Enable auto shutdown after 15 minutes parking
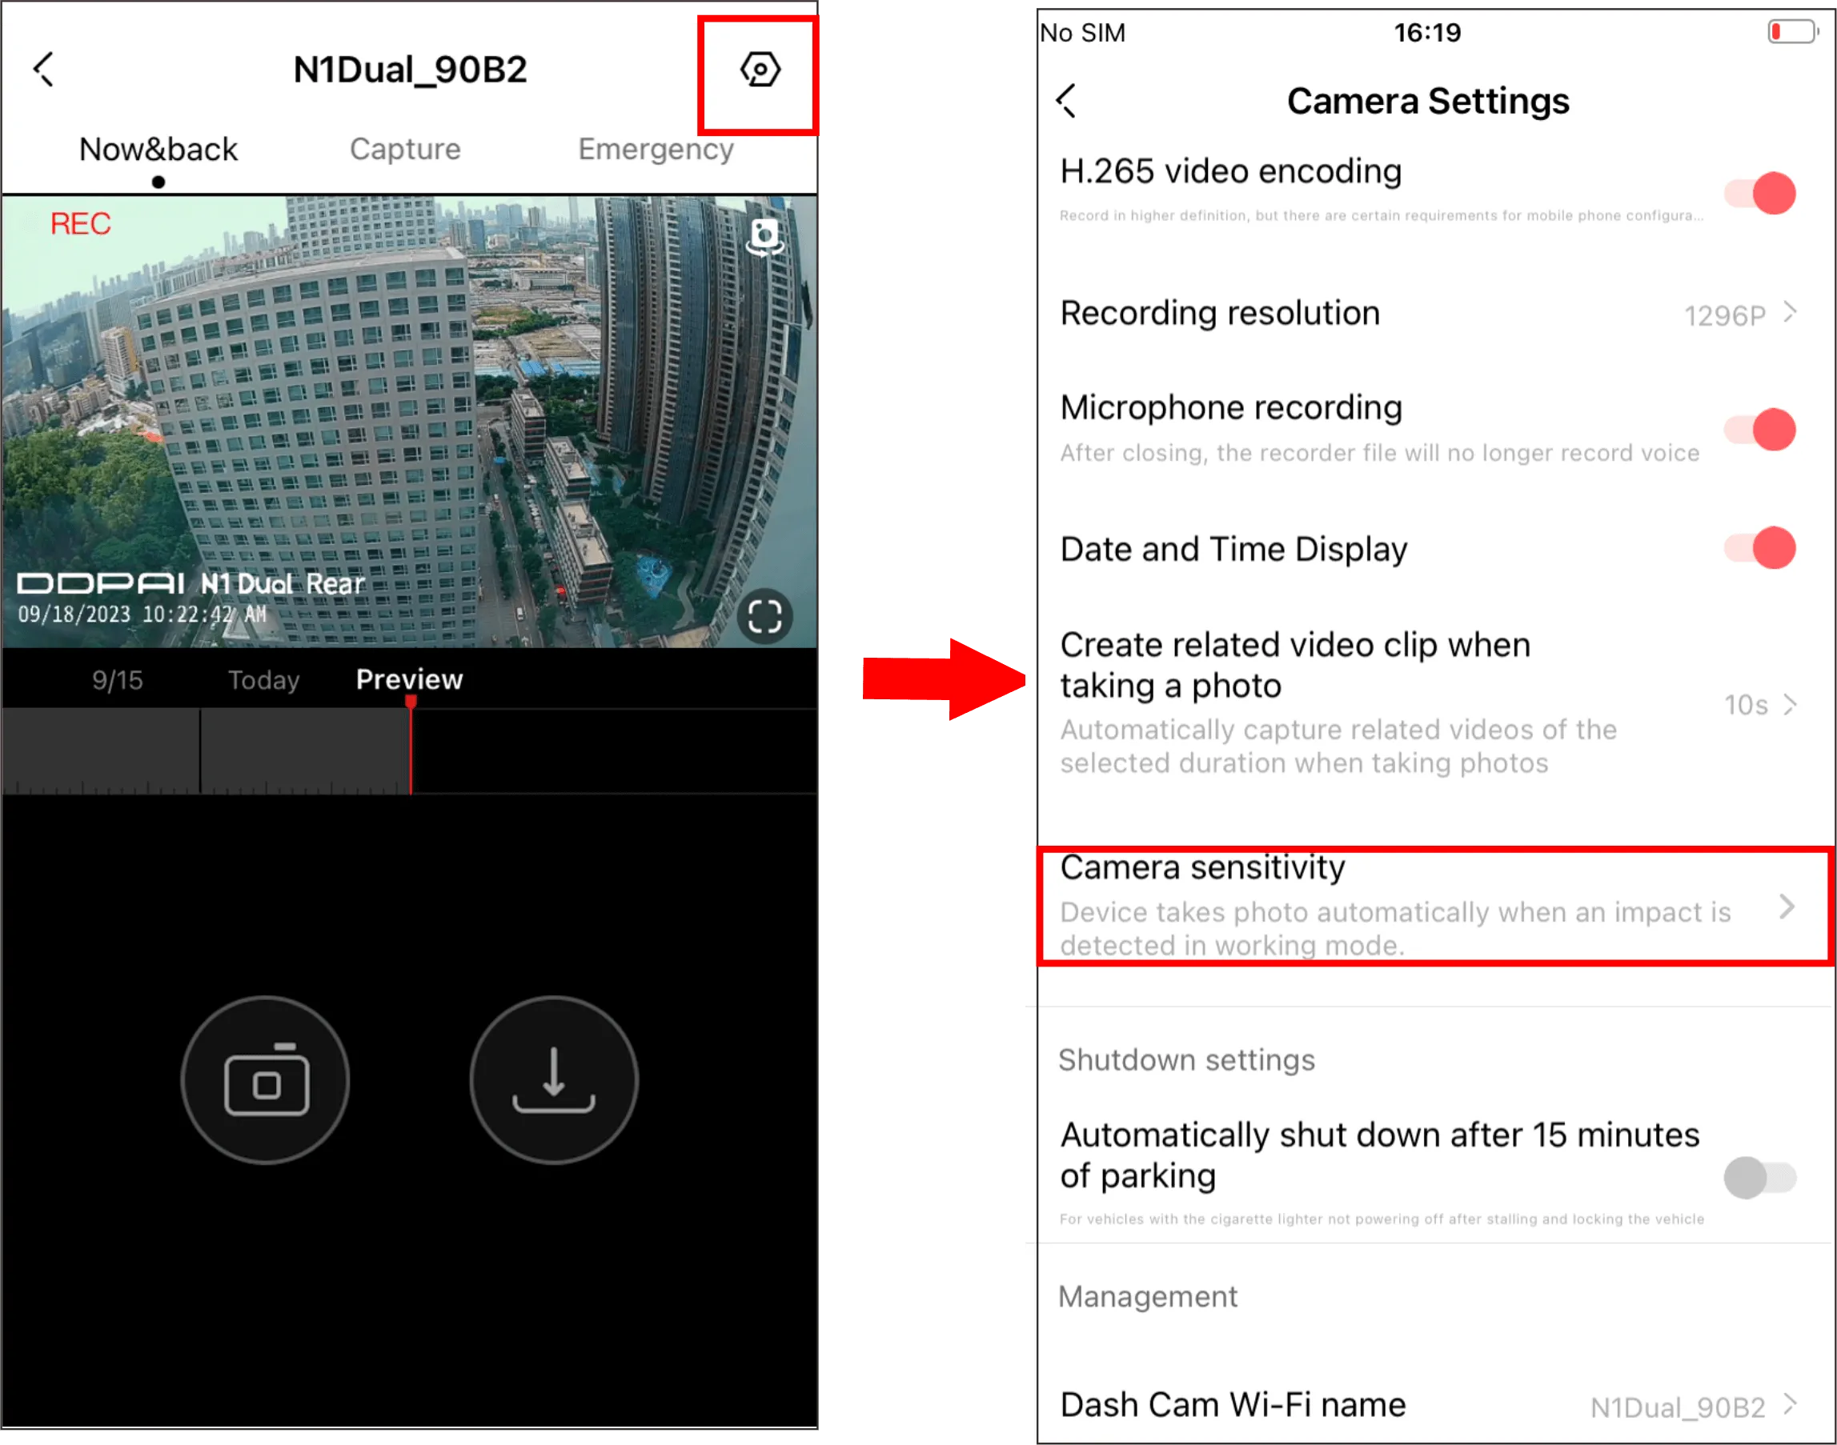Screen dimensions: 1837x1445 coord(1761,1177)
